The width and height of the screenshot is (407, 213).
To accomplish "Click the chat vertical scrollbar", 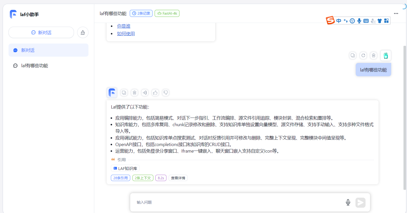I will pos(404,118).
